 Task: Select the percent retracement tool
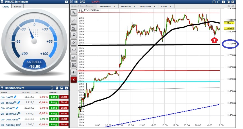(74, 28)
